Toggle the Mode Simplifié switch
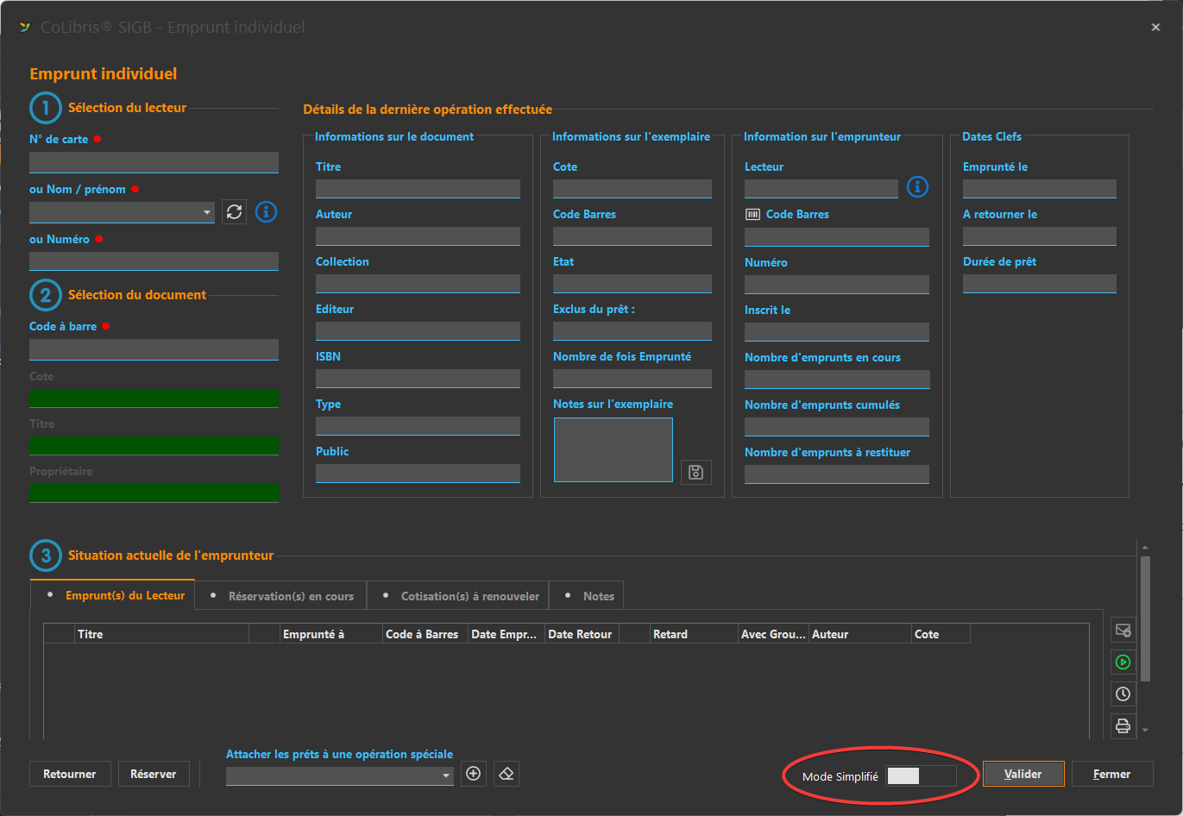This screenshot has width=1183, height=816. [920, 775]
